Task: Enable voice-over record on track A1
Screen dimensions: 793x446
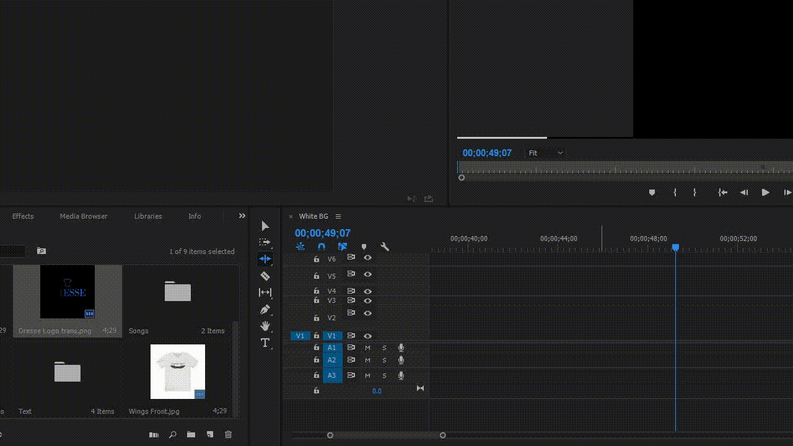Action: 401,348
